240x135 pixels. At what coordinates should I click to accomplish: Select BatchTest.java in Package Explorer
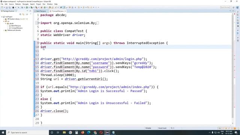click(16, 26)
